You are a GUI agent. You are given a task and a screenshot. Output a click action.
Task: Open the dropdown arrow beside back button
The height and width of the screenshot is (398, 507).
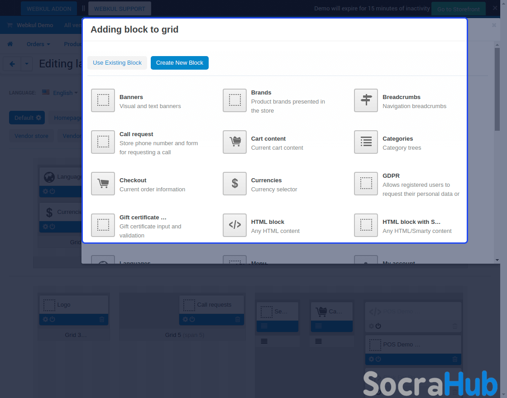point(27,64)
